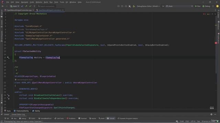The height and width of the screenshot is (123, 220).
Task: Click the errors count indicator in editor
Action: pyautogui.click(x=205, y=14)
